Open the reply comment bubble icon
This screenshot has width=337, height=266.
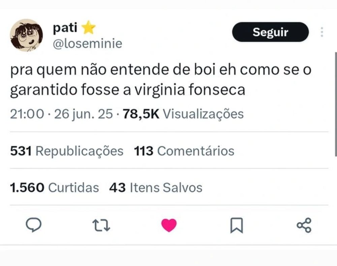(33, 225)
